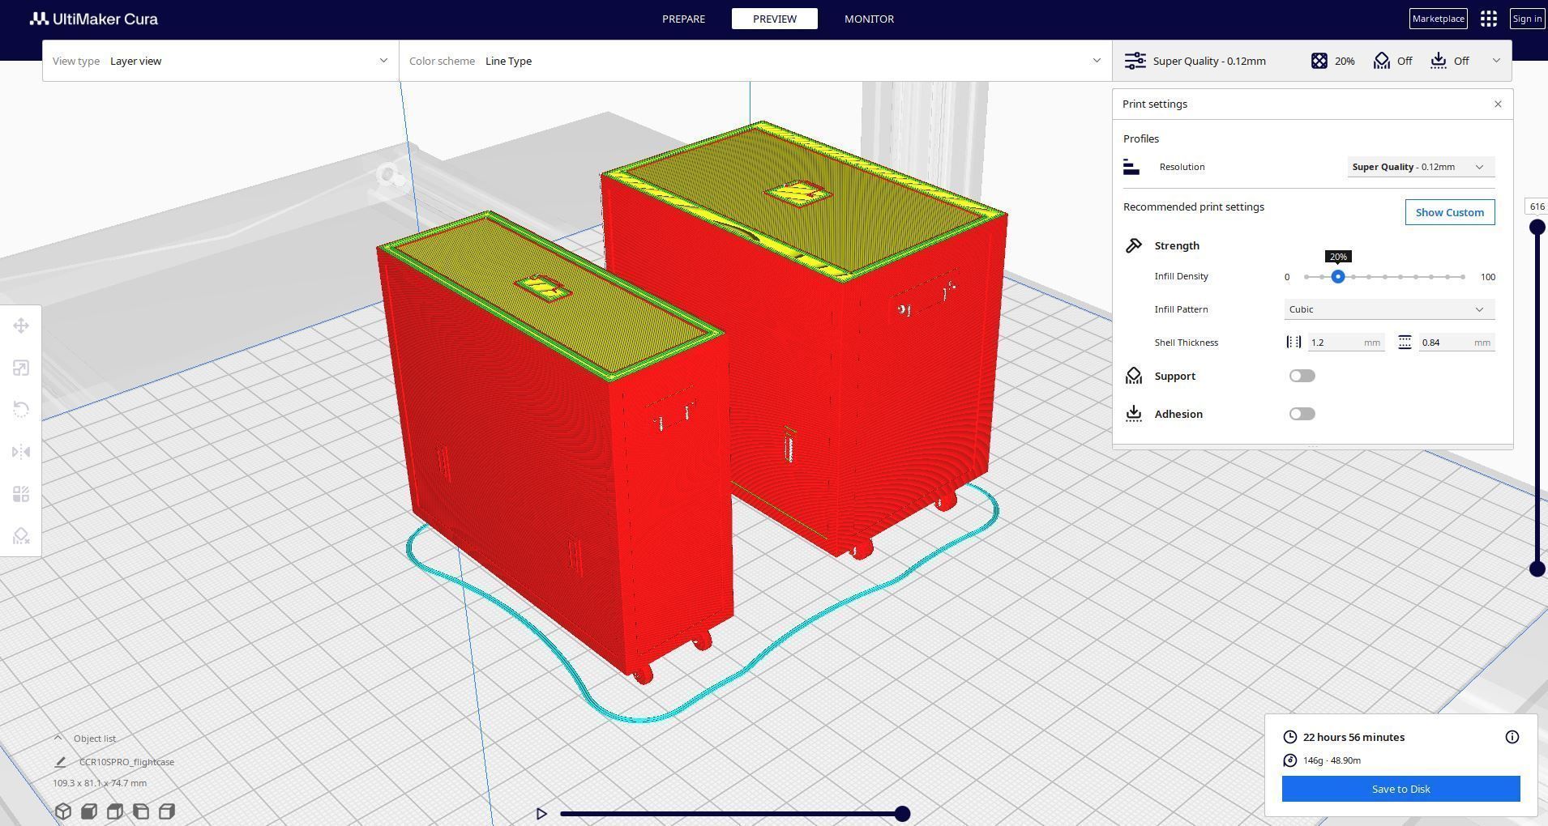Switch to the PREVIEW stage
The height and width of the screenshot is (826, 1548).
[x=775, y=19]
